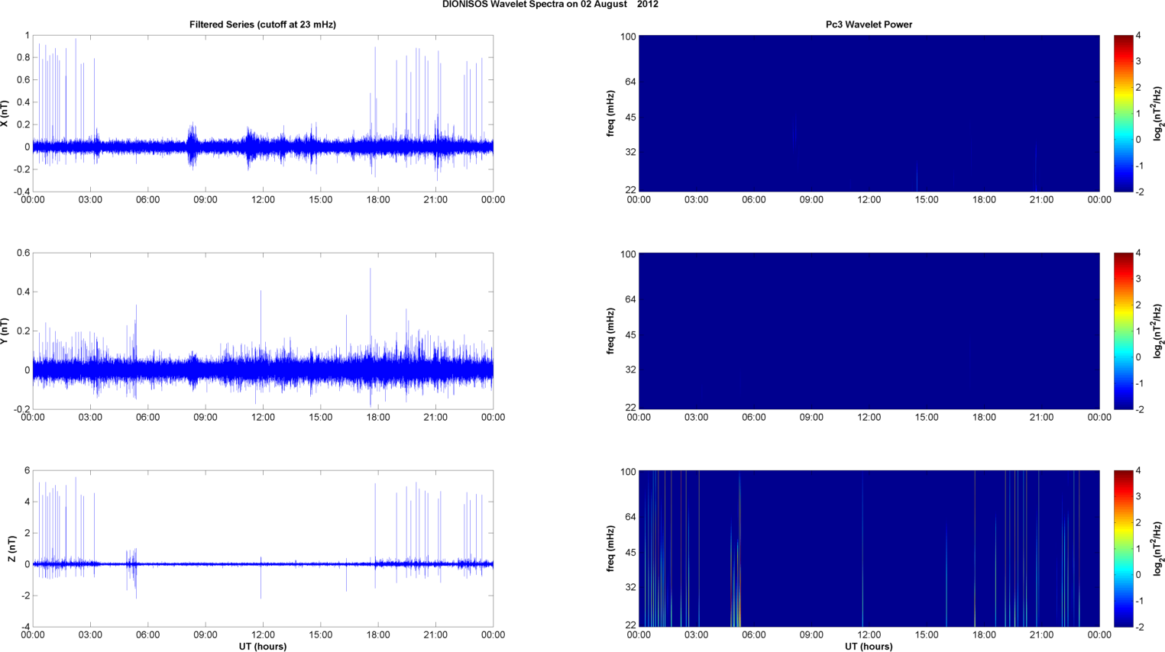1165x652 pixels.
Task: Click the '64' frequency tick of the bottom spectrogram
Action: pyautogui.click(x=630, y=517)
